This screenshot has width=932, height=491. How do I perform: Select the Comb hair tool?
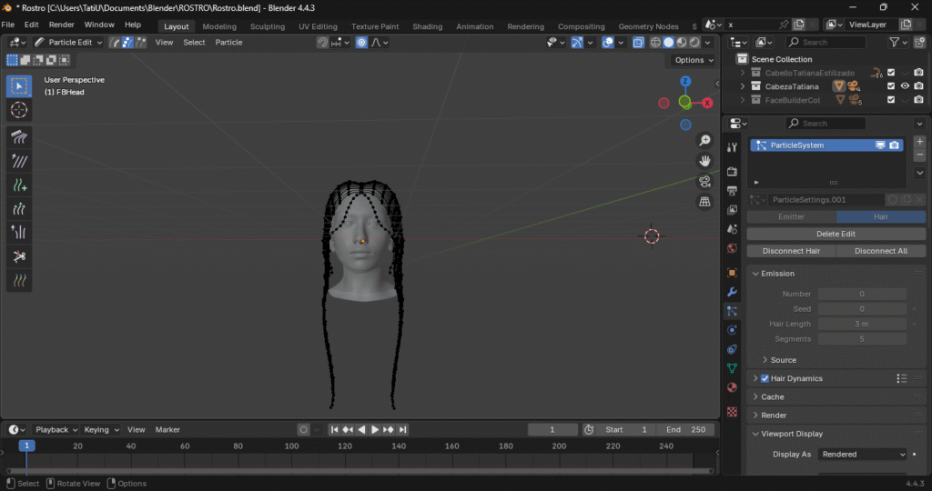[x=19, y=137]
